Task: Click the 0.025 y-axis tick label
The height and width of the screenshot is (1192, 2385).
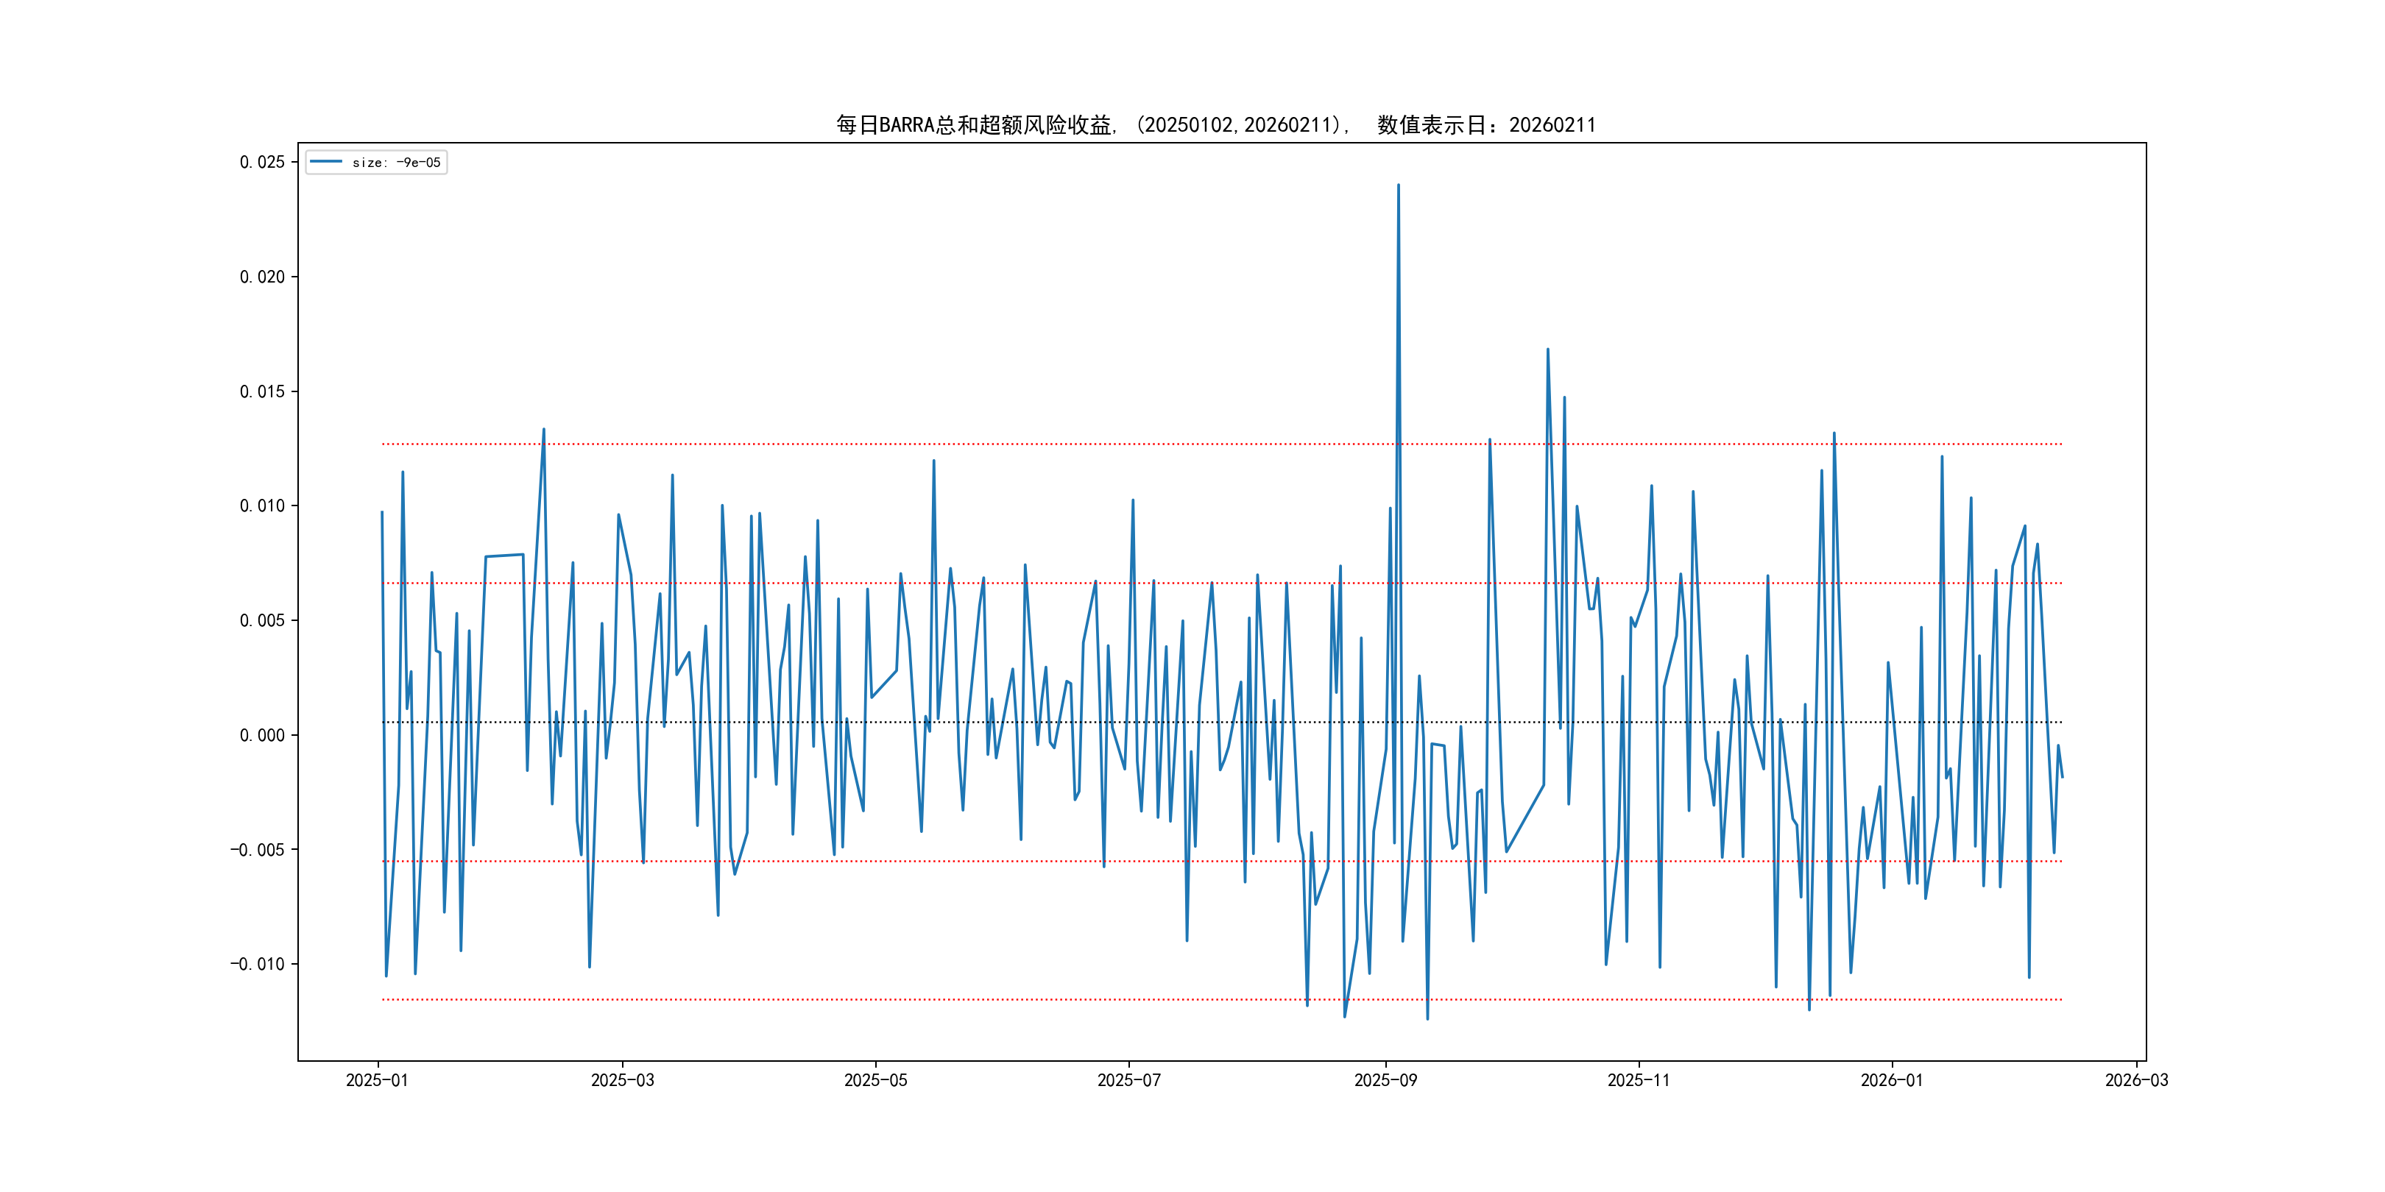Action: (x=262, y=162)
